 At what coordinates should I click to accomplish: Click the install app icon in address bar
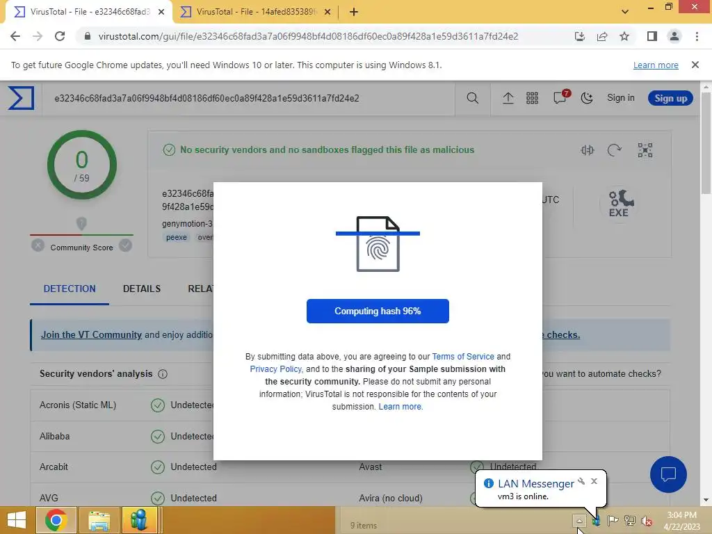580,36
